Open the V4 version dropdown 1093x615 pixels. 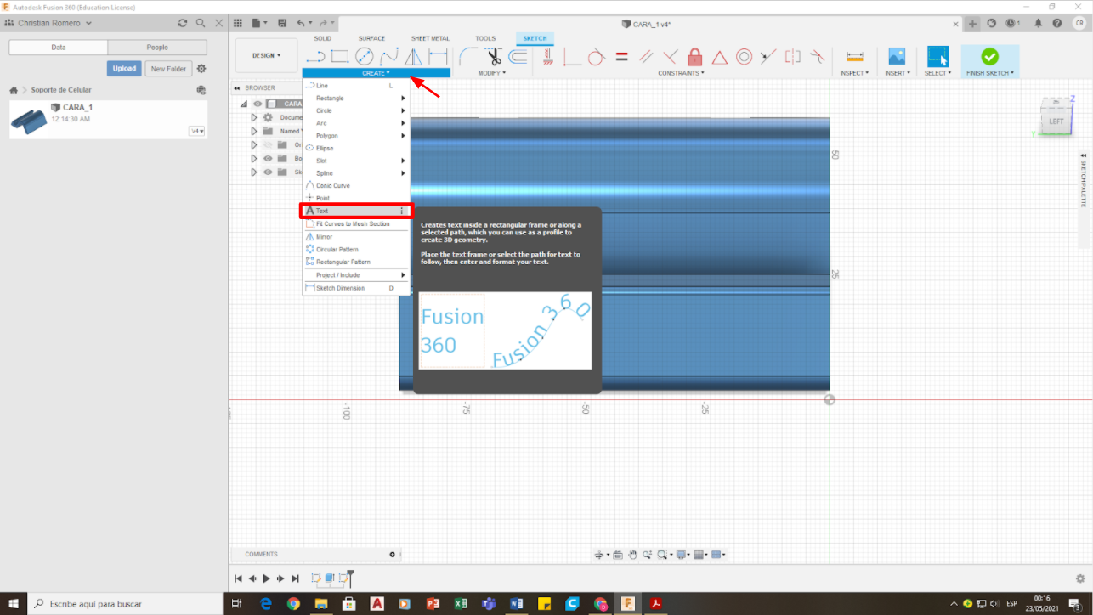pos(197,131)
